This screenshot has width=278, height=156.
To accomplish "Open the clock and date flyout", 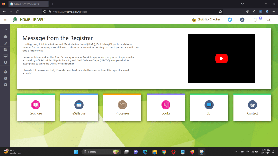I will 266,152.
